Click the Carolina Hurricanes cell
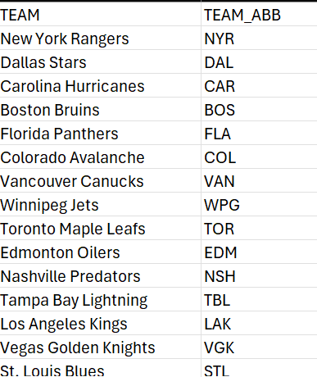This screenshot has height=377, width=317. coord(100,86)
